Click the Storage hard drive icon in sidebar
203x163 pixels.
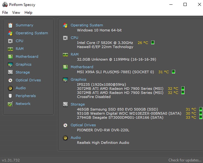click(x=10, y=72)
